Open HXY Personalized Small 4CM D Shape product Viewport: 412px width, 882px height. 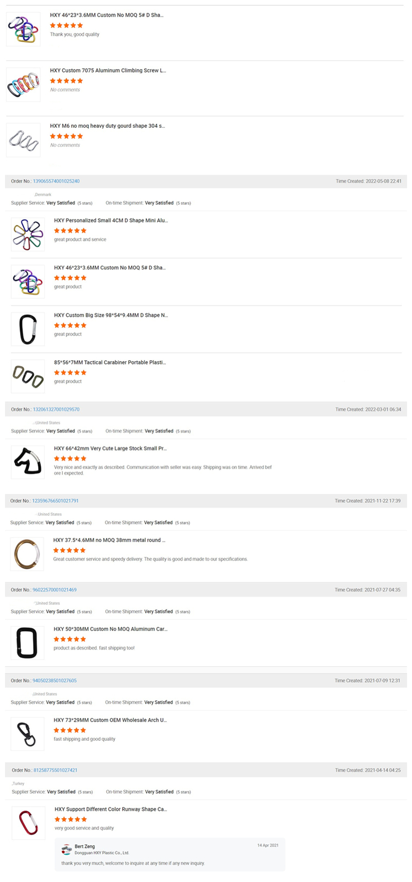(111, 220)
